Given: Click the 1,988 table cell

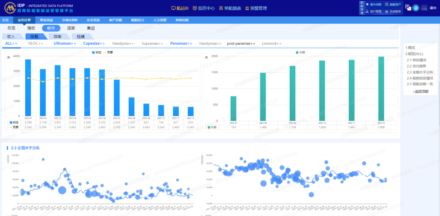Looking at the screenshot, I should (381, 127).
